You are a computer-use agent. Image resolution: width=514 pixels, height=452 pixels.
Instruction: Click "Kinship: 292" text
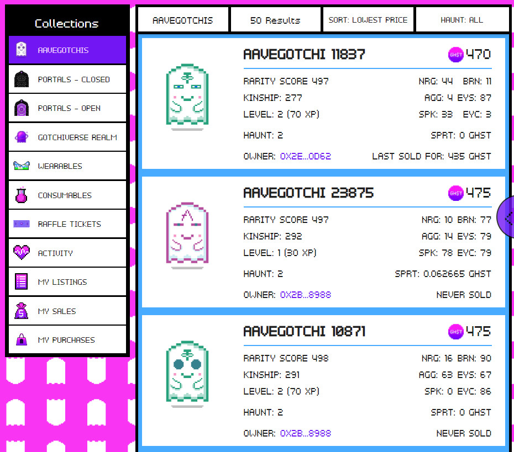(x=272, y=236)
